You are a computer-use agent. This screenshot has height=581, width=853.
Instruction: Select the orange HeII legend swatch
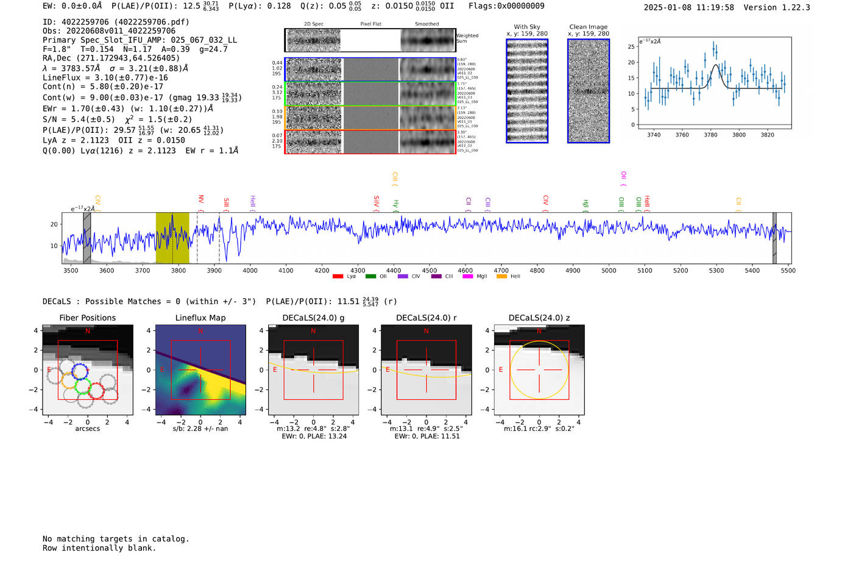point(501,277)
